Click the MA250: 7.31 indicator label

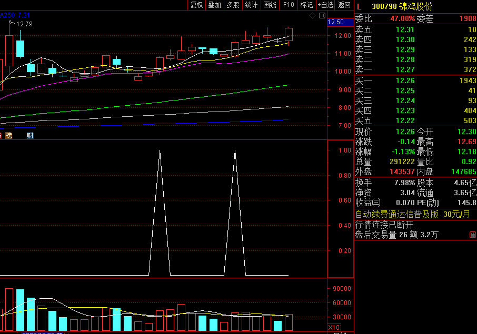point(15,15)
